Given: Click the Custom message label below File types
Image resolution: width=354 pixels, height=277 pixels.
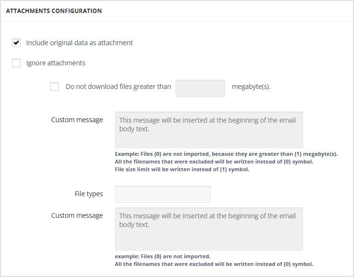Looking at the screenshot, I should [x=77, y=215].
